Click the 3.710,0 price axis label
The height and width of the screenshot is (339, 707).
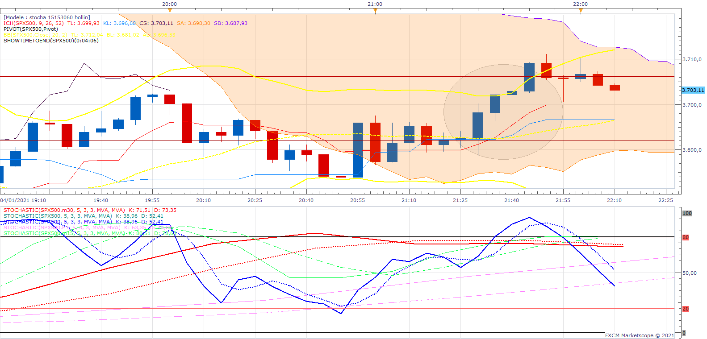pos(692,59)
